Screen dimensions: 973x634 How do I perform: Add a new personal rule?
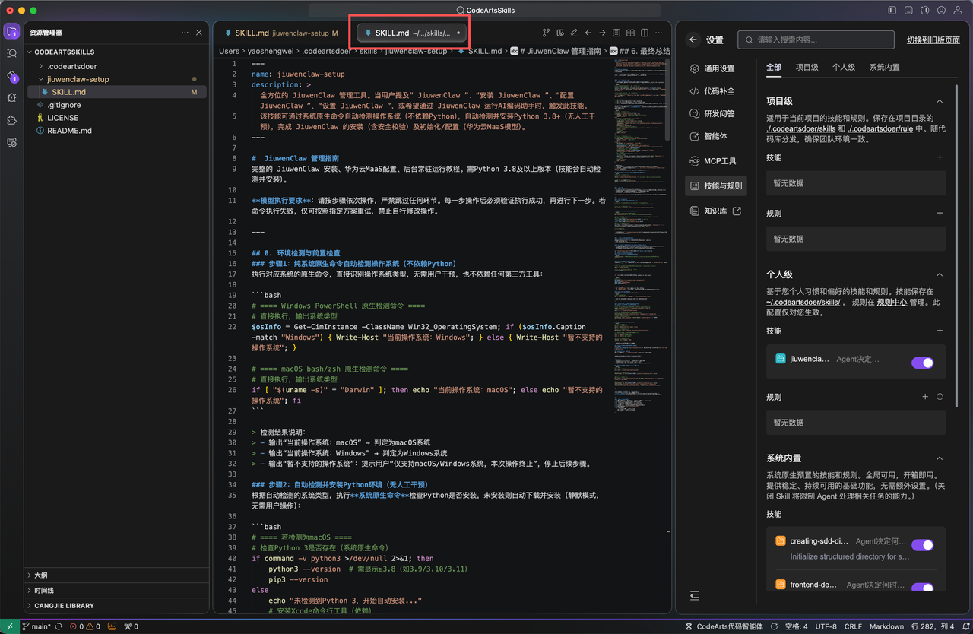(925, 397)
